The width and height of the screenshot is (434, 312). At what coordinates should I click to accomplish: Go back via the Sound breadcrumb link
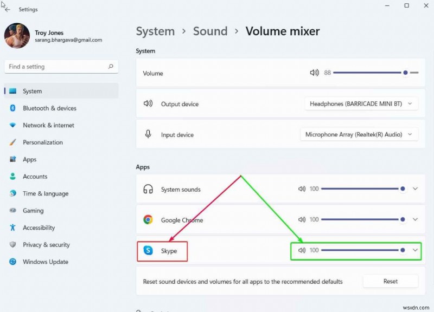point(210,31)
